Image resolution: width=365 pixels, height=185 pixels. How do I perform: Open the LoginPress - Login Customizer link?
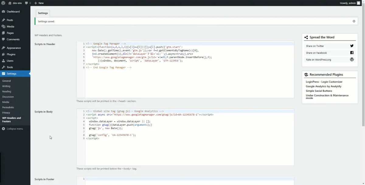(324, 82)
